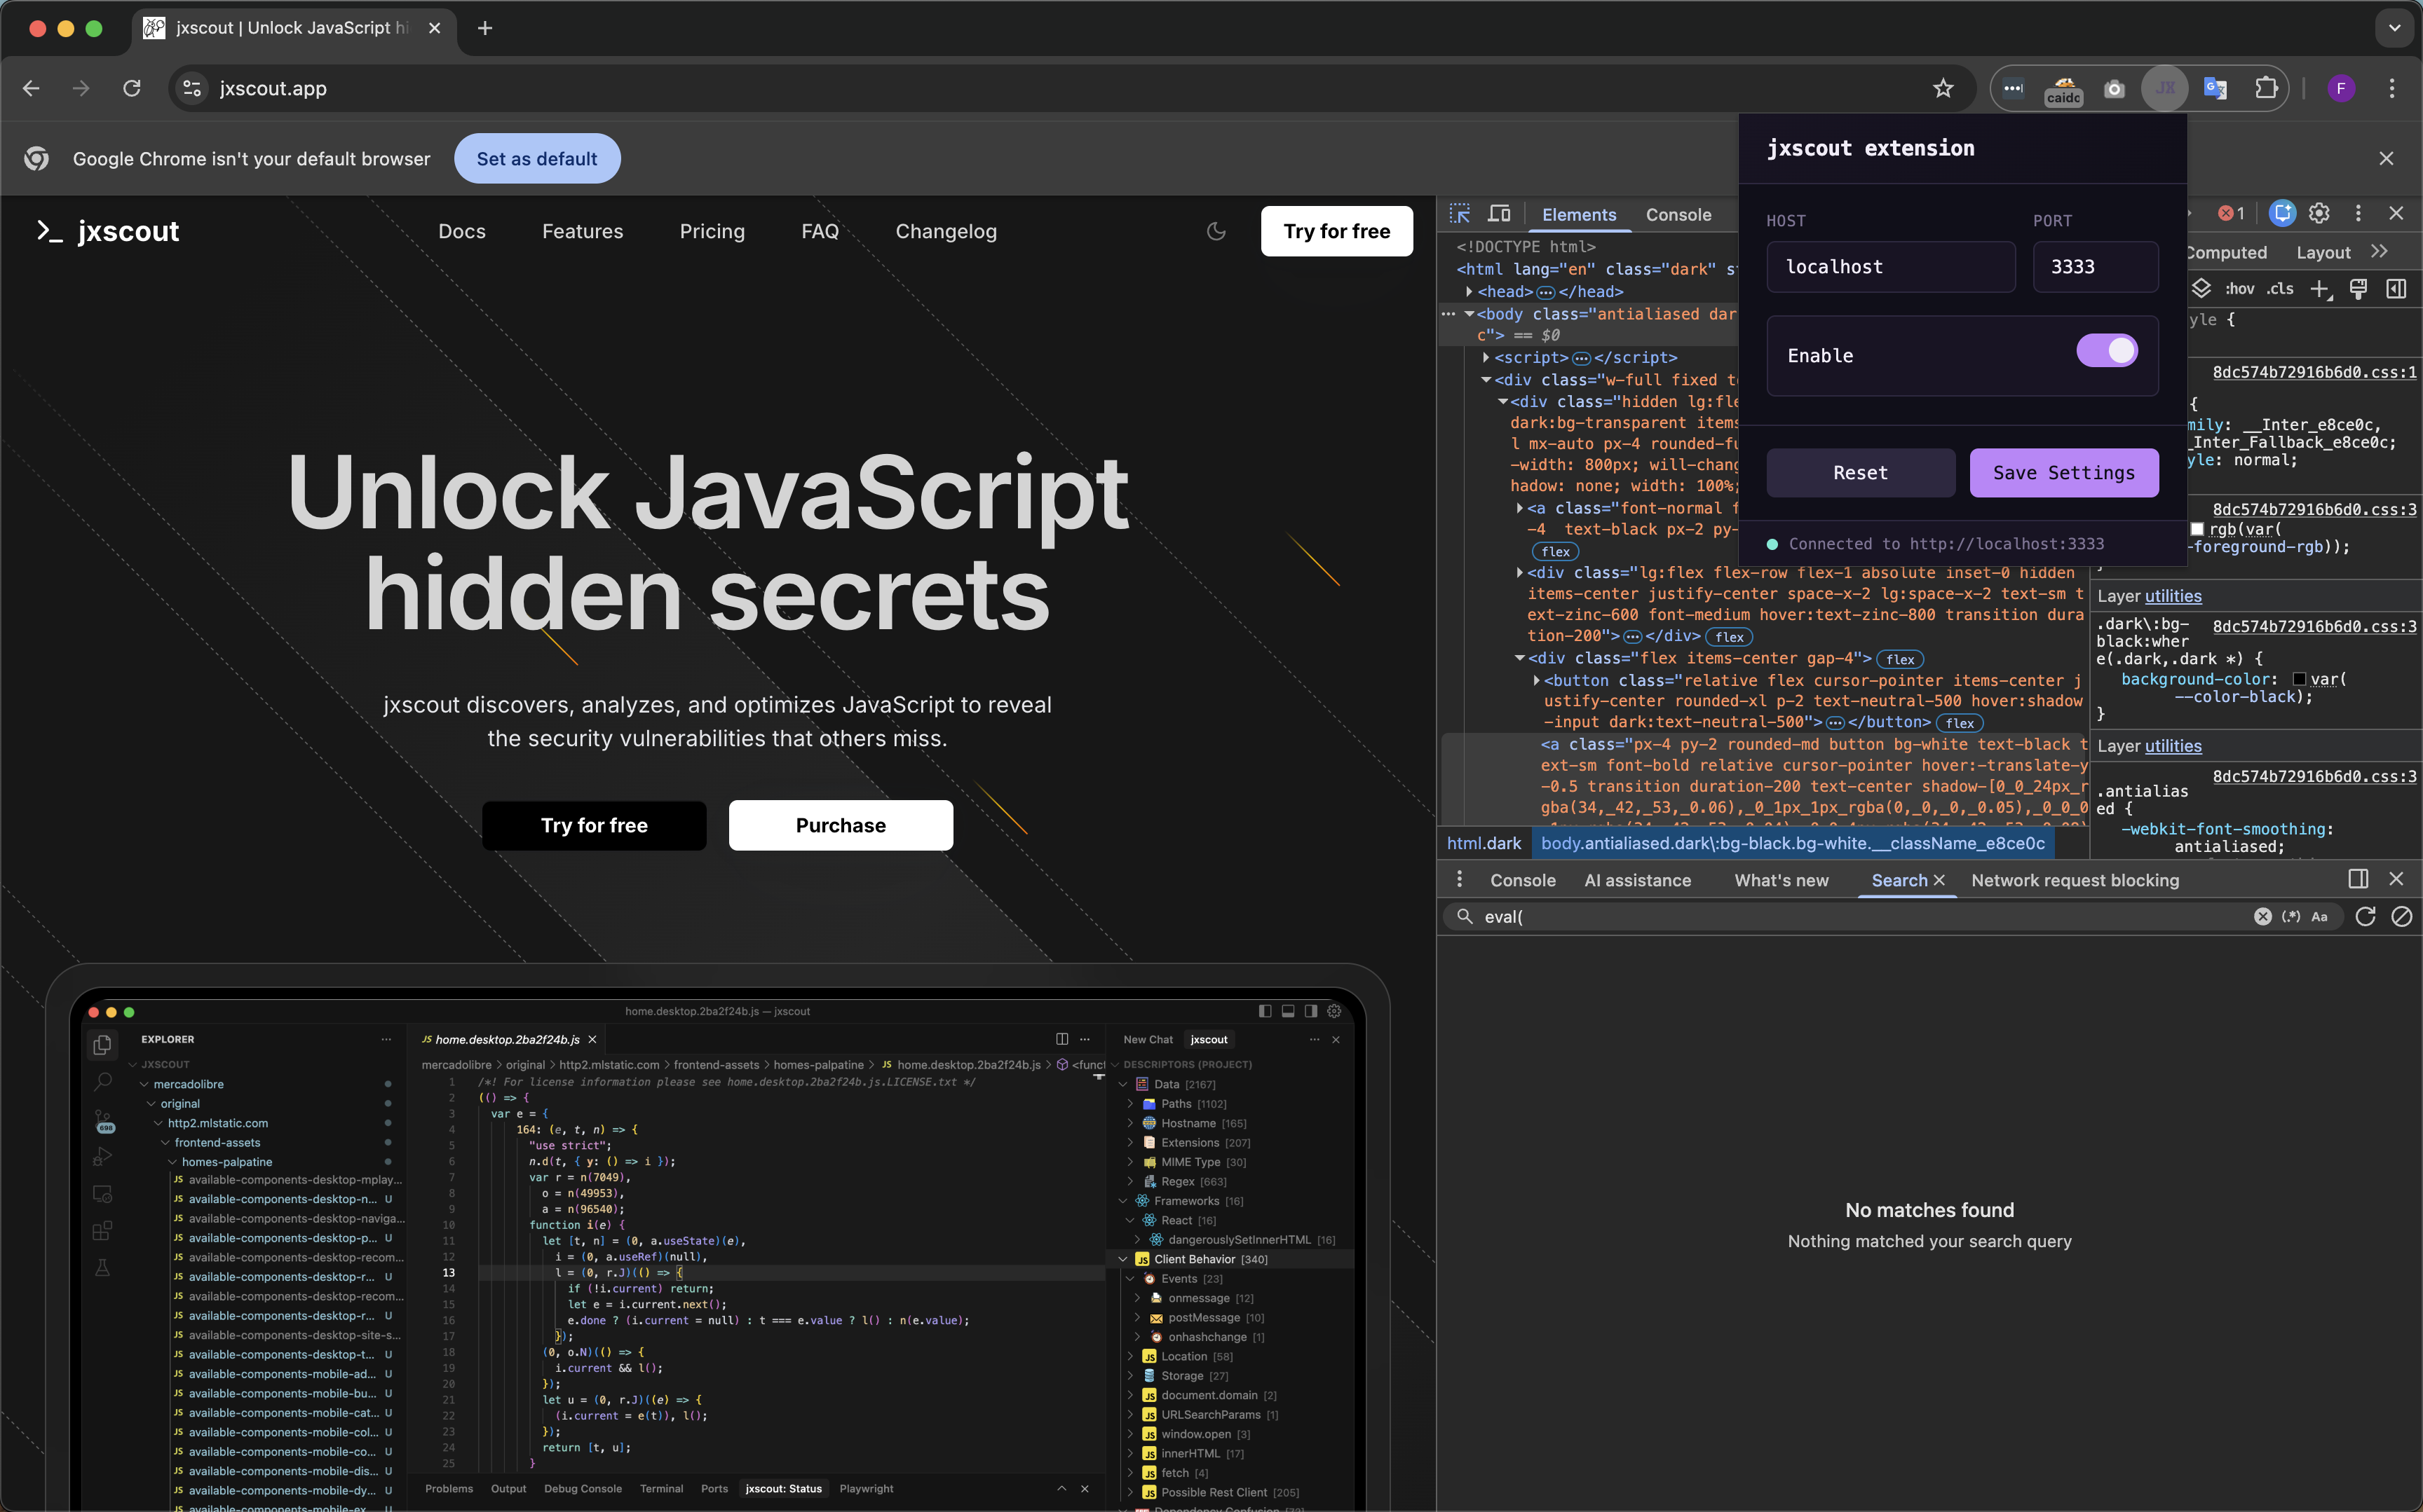Click the DevTools error count badge
Image resolution: width=2423 pixels, height=1512 pixels.
click(2231, 213)
